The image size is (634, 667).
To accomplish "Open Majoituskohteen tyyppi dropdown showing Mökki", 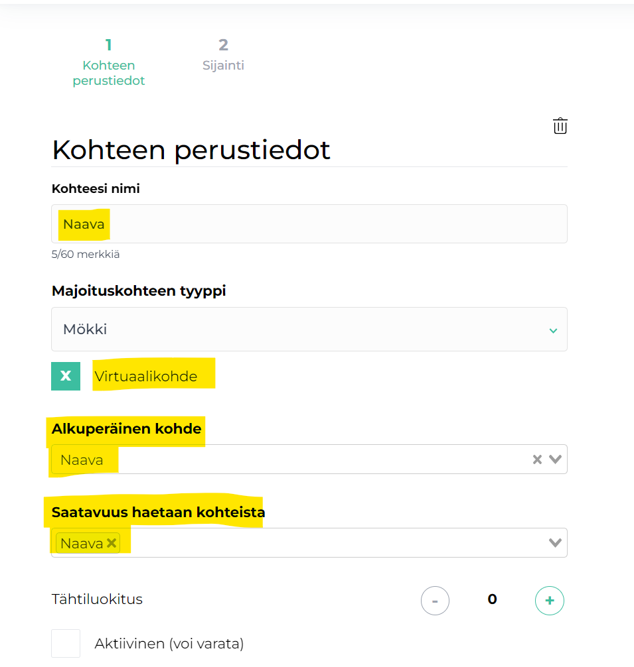I will click(309, 330).
